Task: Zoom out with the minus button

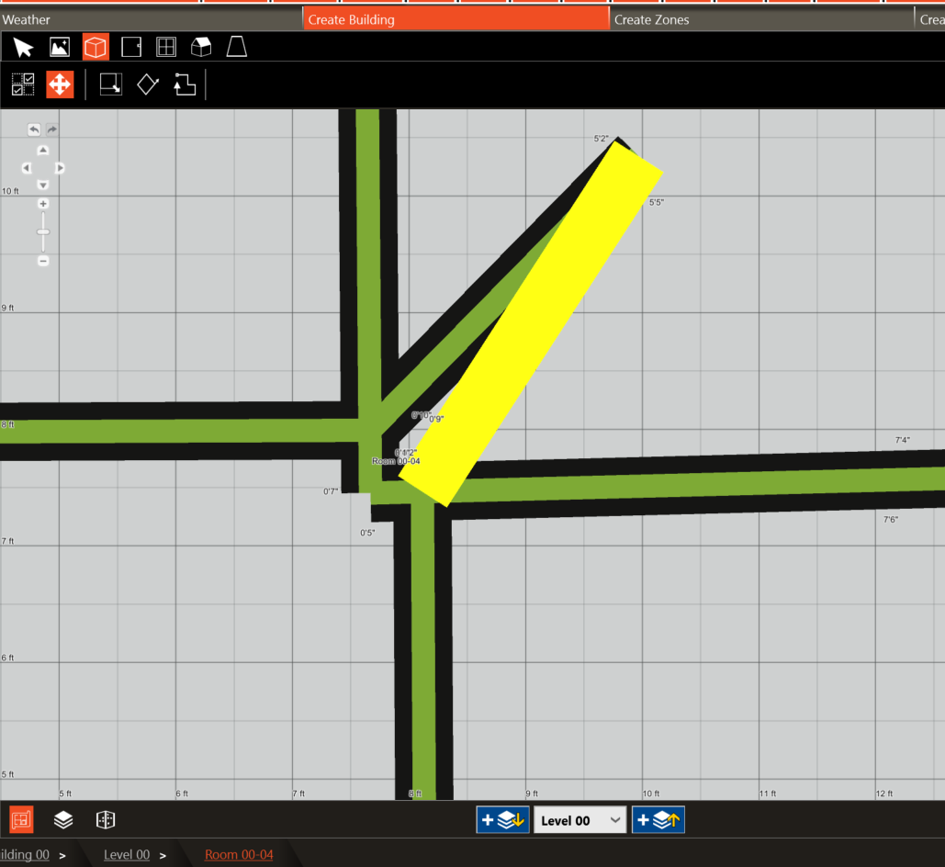Action: [x=43, y=261]
